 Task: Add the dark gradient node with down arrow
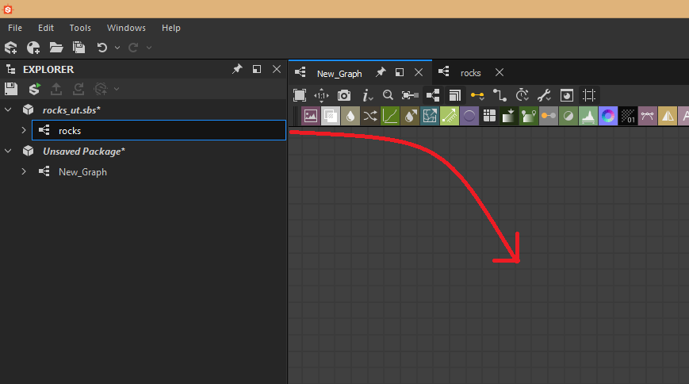click(509, 116)
